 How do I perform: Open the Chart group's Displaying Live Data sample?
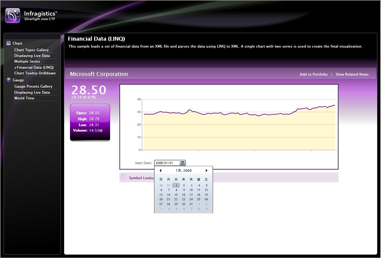tap(32, 56)
